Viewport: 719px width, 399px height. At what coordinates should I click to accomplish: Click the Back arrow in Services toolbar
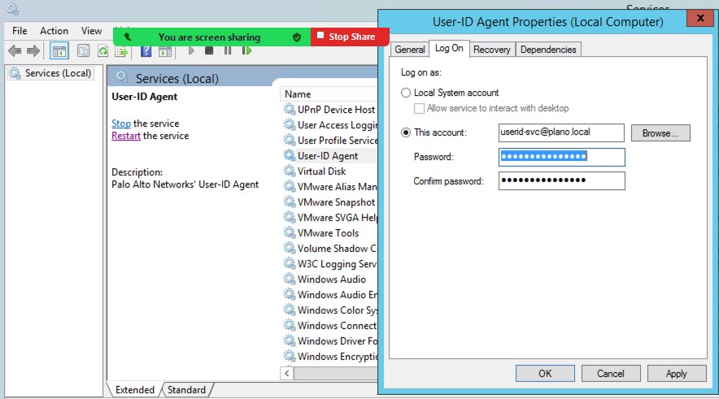click(x=15, y=51)
